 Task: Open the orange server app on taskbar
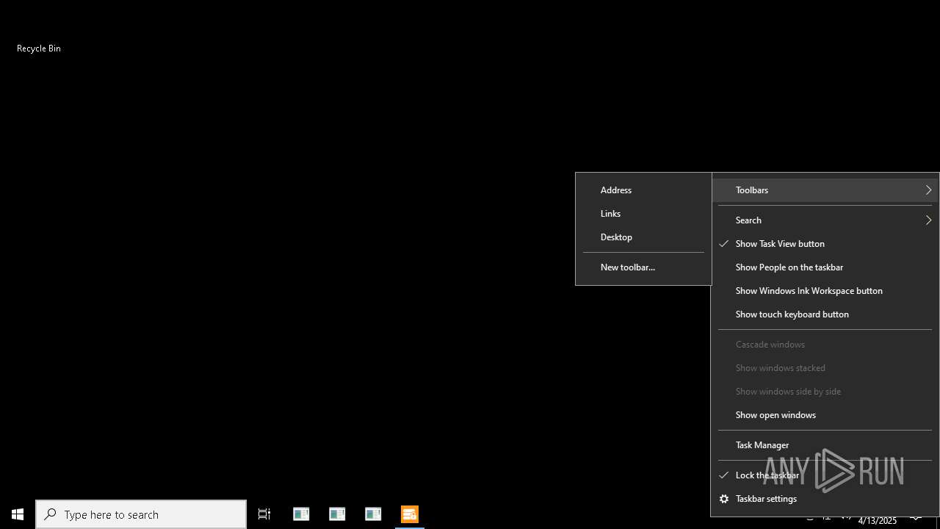(410, 514)
